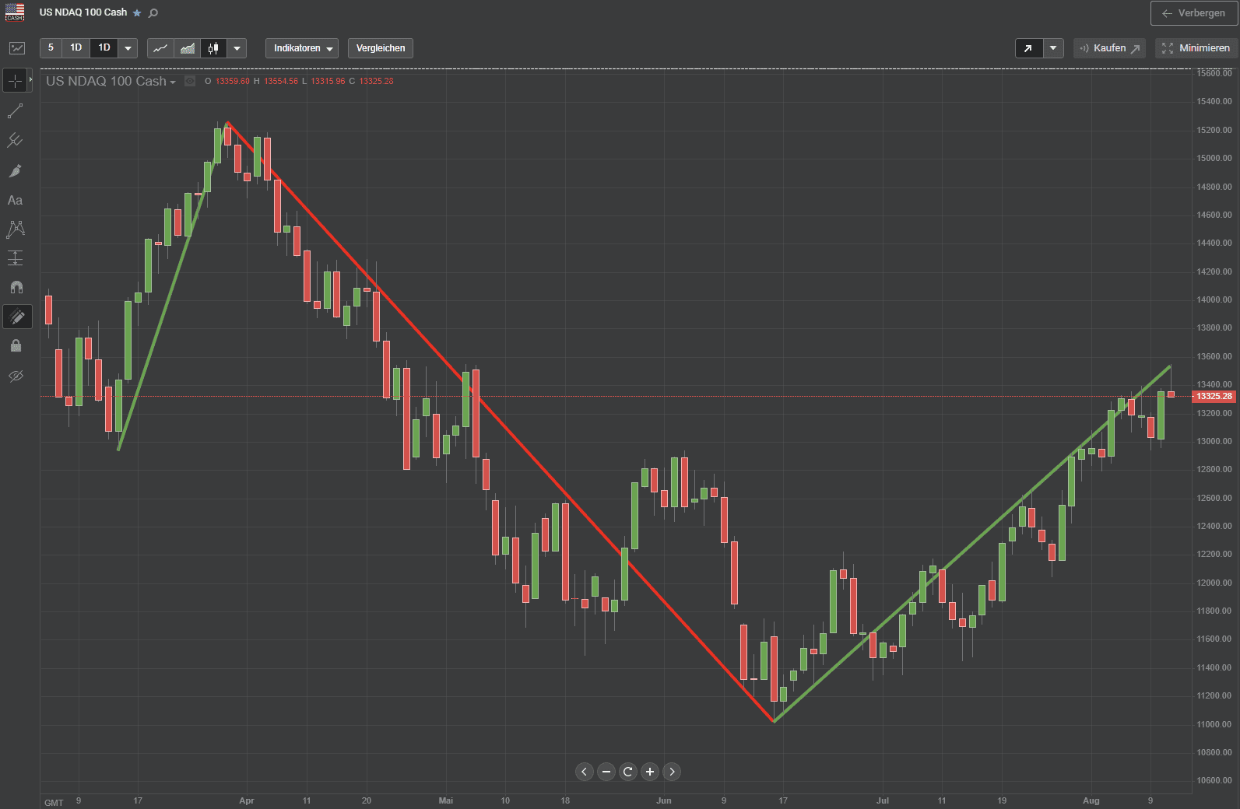This screenshot has height=809, width=1240.
Task: Toggle the magnet snap mode
Action: 16,287
